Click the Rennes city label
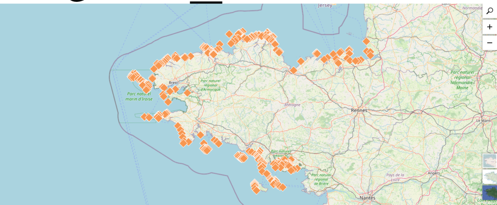Screen dimensions: 497x205 pyautogui.click(x=359, y=110)
